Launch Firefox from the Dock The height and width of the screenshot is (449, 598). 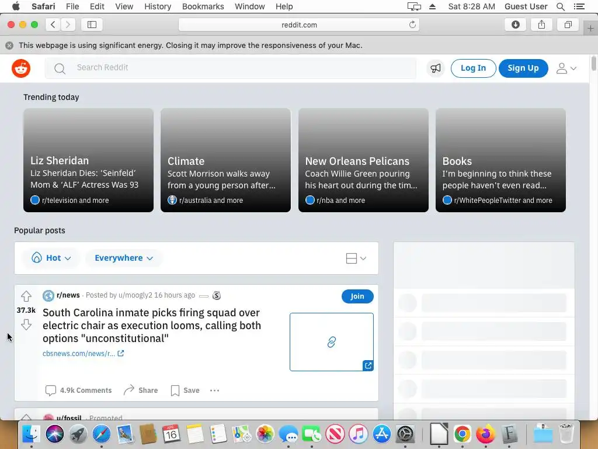(485, 434)
